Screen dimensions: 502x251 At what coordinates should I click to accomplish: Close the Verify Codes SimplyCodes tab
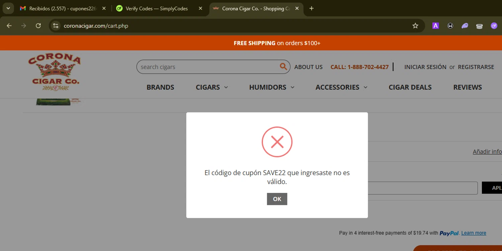[x=200, y=8]
